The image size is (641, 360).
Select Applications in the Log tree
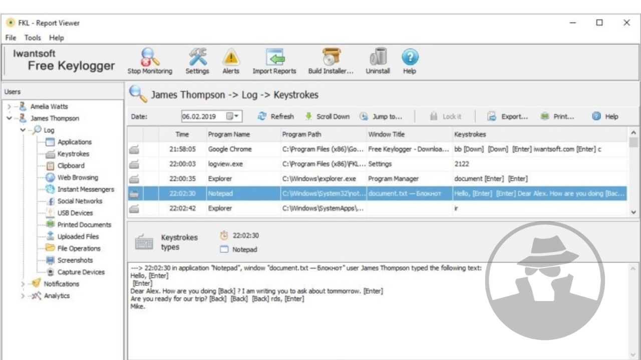click(74, 142)
